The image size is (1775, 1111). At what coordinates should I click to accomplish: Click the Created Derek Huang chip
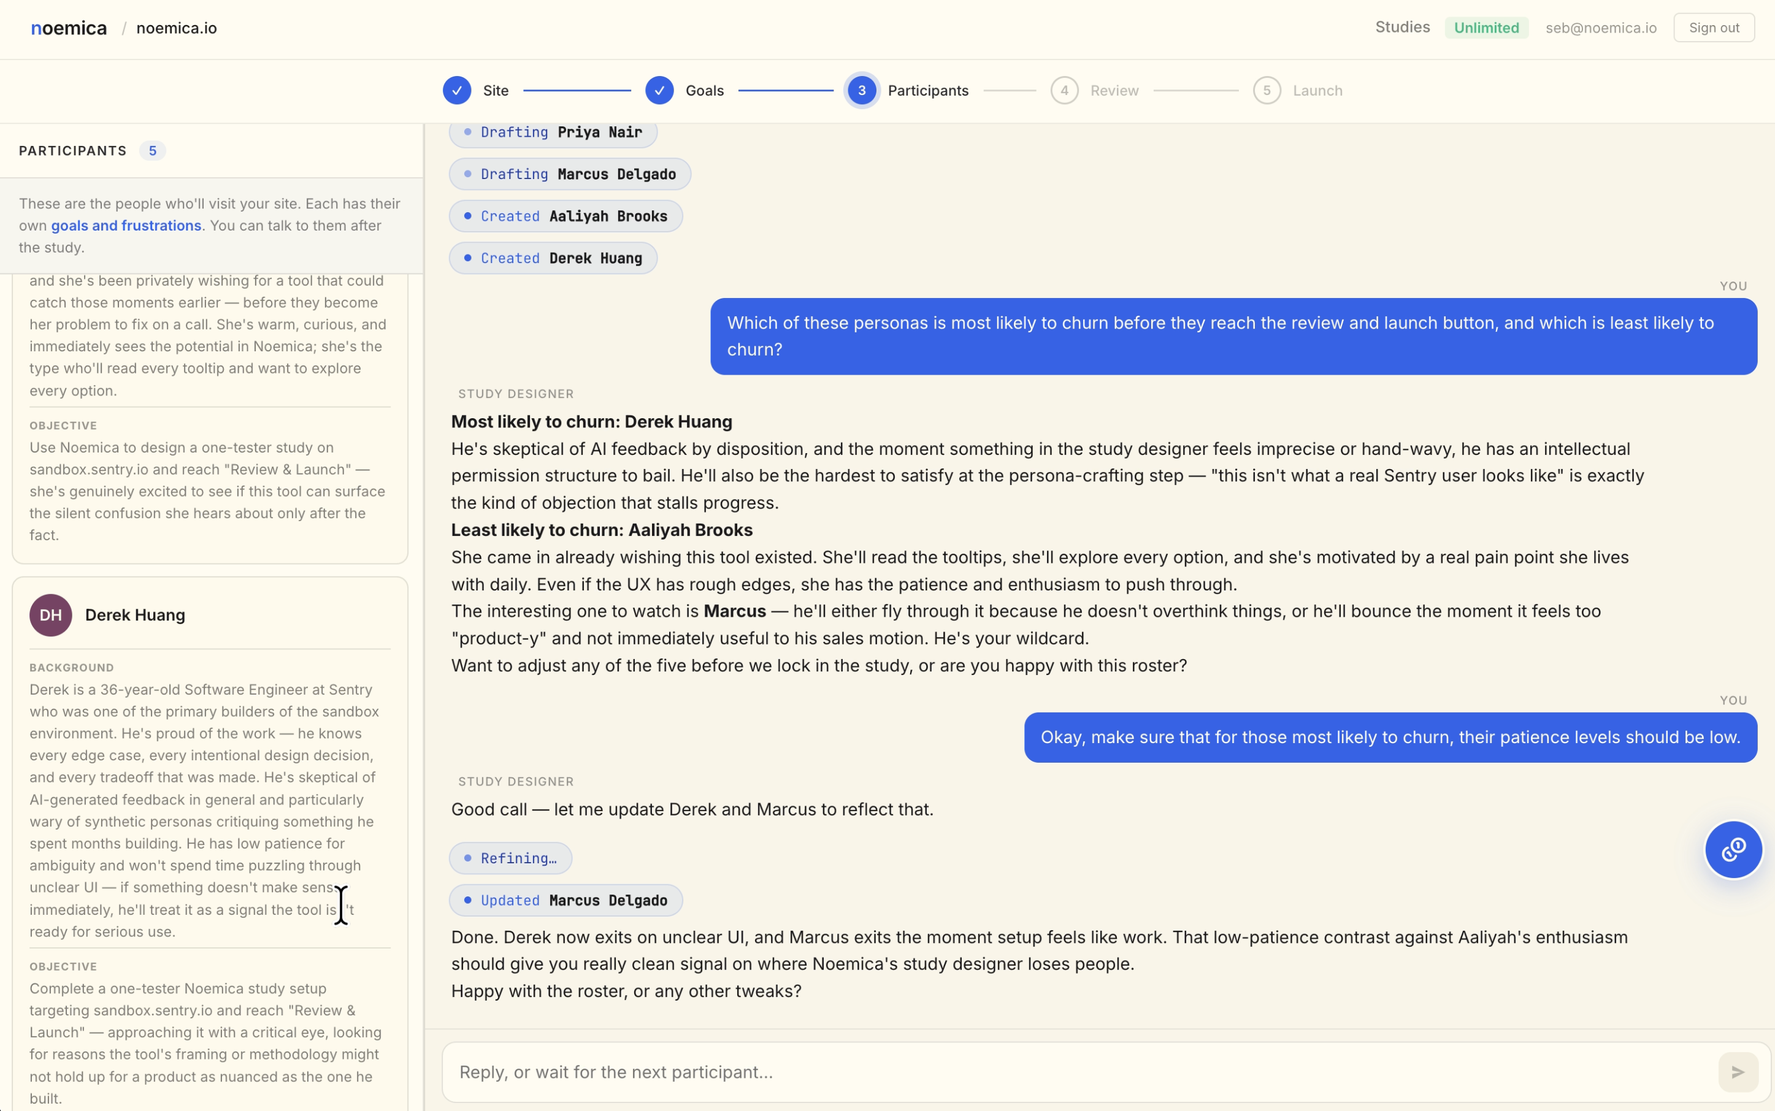coord(553,258)
